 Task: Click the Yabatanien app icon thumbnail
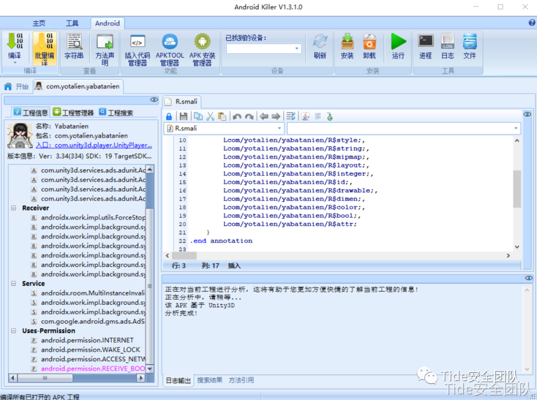20,135
